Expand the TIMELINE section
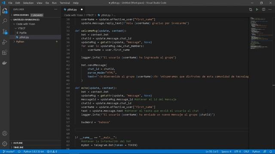 [x=35, y=147]
